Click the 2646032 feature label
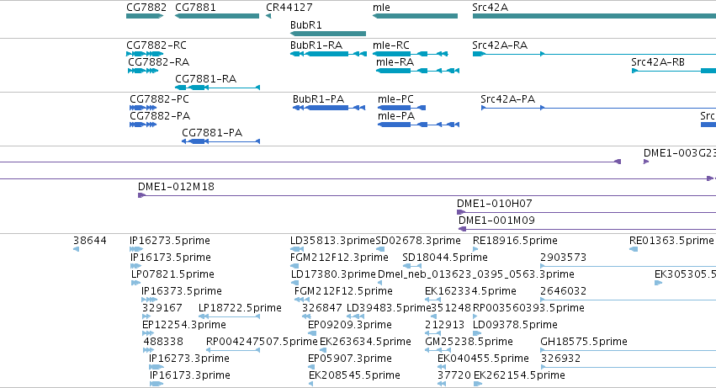Viewport: 716px width, 388px height. coord(563,291)
